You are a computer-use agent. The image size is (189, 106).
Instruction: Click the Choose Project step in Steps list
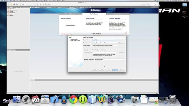point(74,39)
